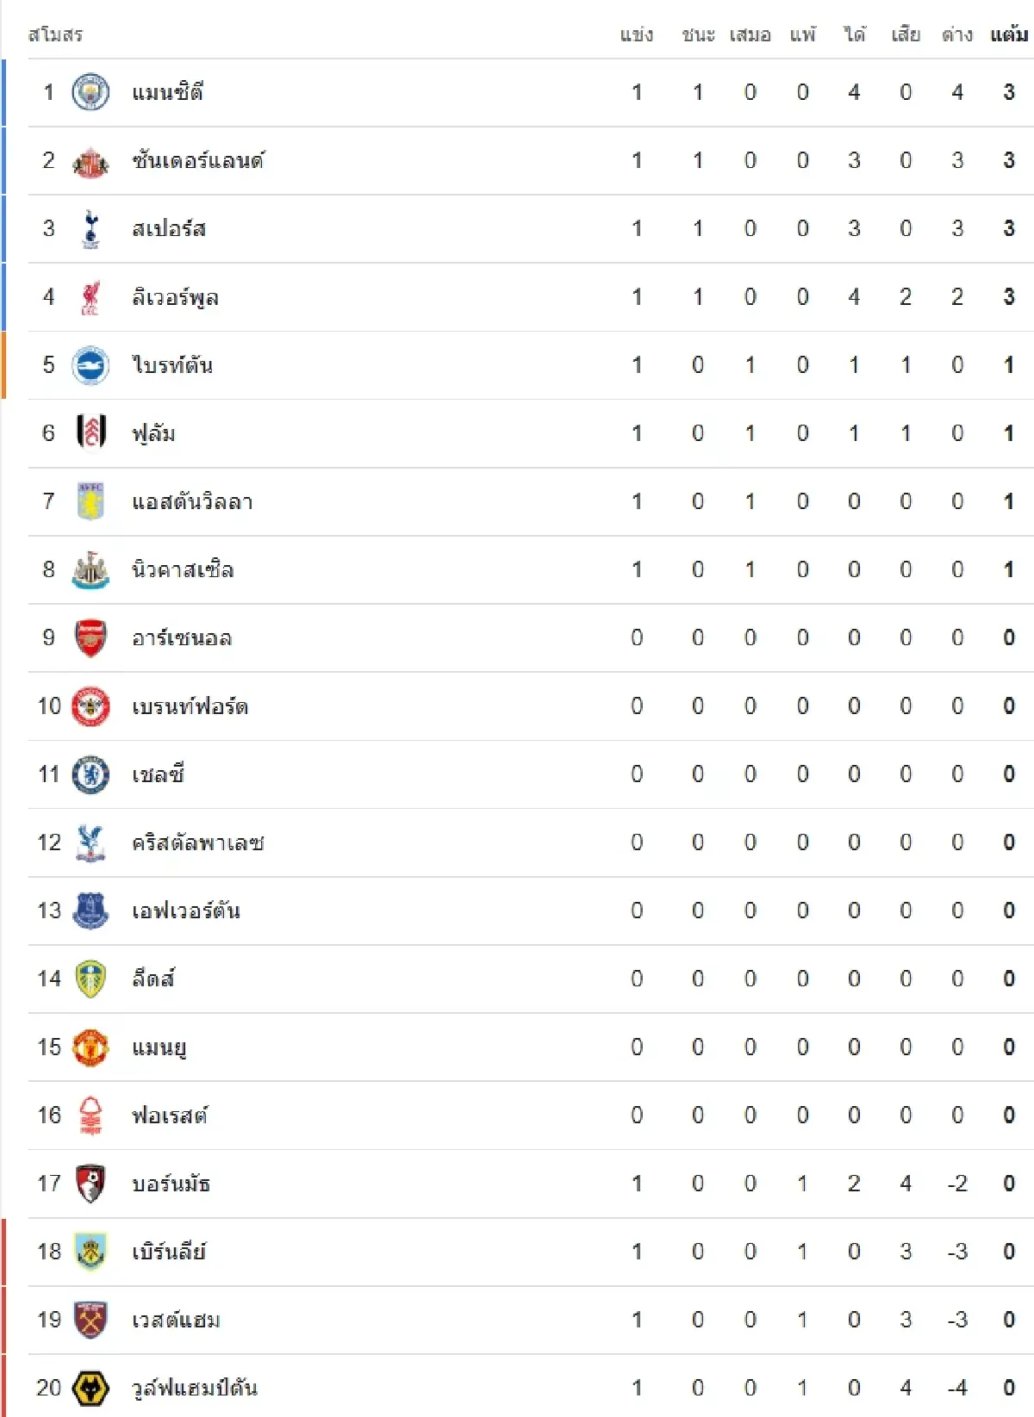This screenshot has width=1034, height=1417.
Task: Click the Tottenham Spurs crest icon
Action: click(x=90, y=229)
